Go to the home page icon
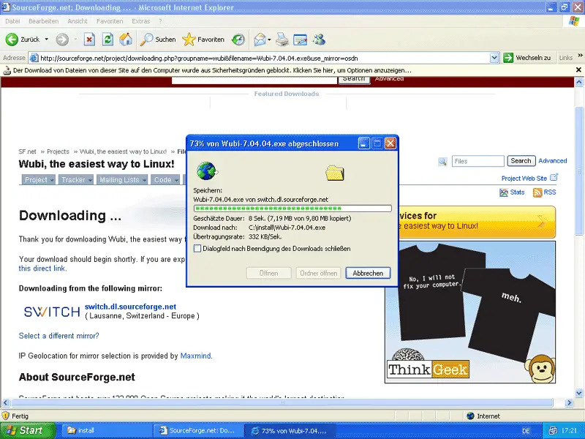The image size is (585, 439). pyautogui.click(x=126, y=40)
